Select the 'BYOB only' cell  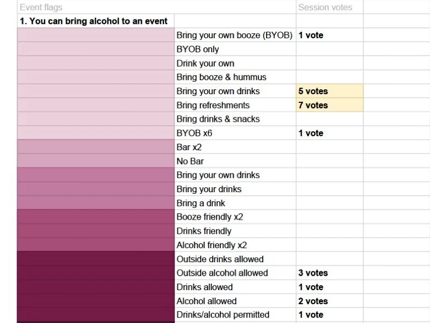click(235, 49)
